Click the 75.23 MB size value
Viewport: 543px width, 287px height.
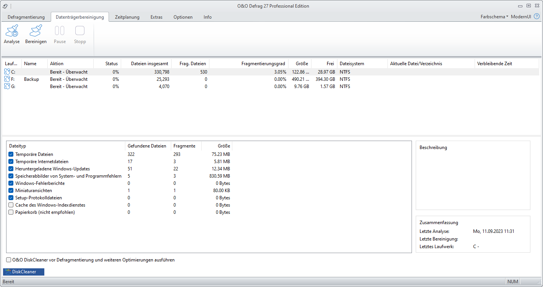pos(221,154)
